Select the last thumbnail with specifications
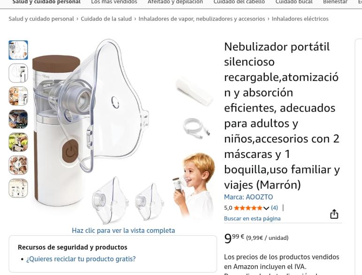The width and height of the screenshot is (362, 275). pyautogui.click(x=18, y=188)
